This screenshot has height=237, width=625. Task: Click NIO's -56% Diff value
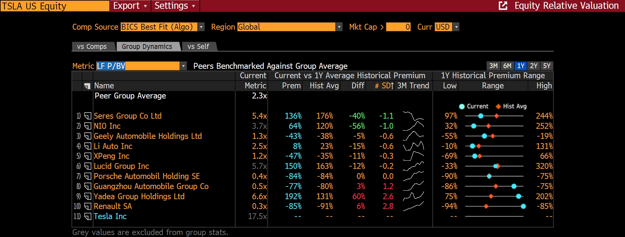(x=357, y=126)
